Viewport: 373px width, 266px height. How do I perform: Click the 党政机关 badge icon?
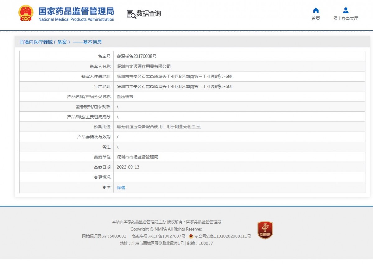(x=265, y=230)
